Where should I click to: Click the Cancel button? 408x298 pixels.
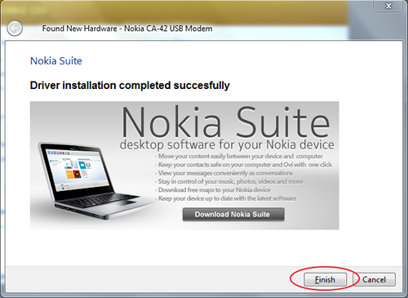point(375,279)
